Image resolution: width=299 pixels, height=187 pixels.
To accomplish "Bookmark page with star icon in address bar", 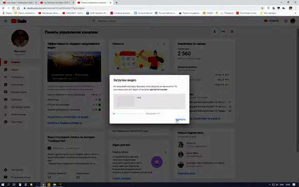I will click(x=262, y=8).
